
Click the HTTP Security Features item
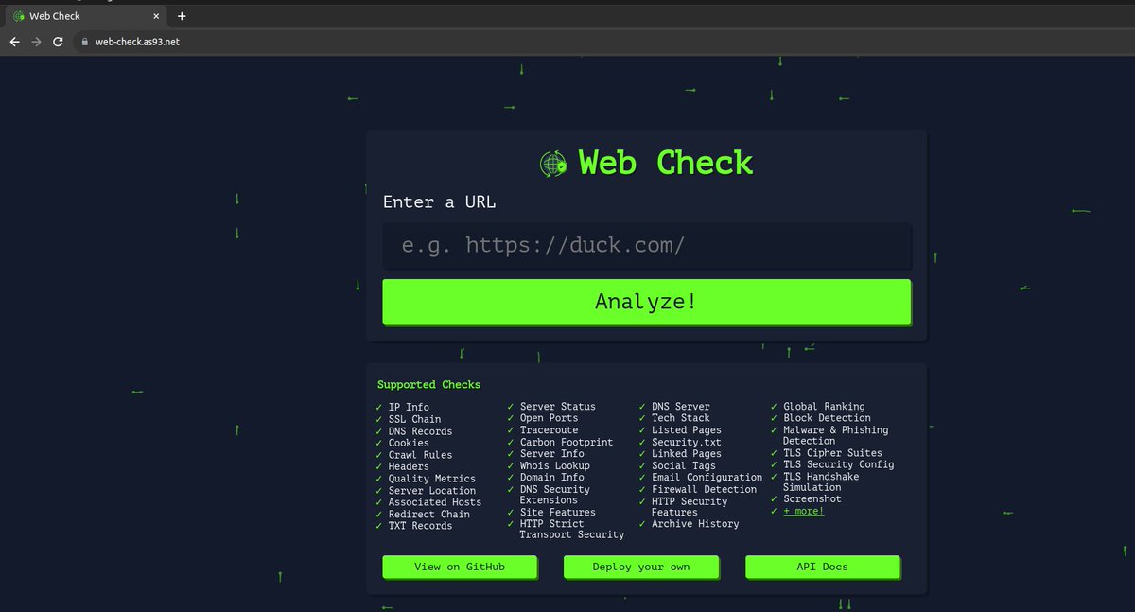690,507
